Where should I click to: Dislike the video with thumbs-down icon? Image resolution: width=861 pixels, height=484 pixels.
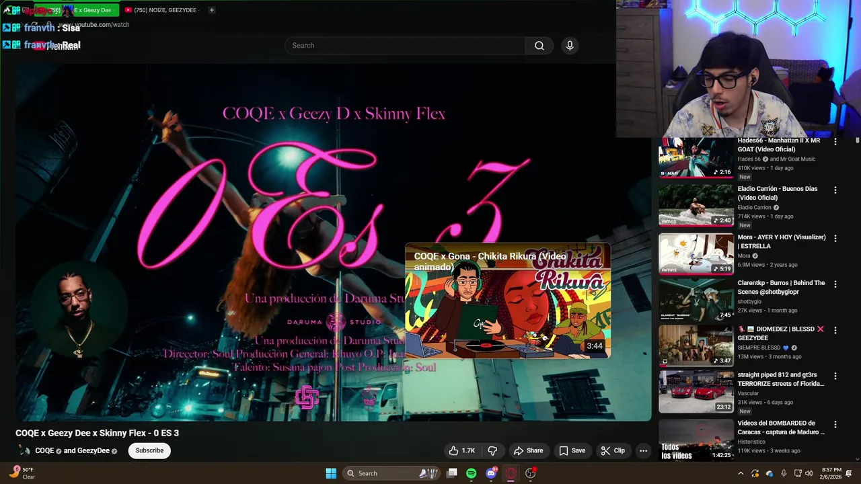(492, 450)
